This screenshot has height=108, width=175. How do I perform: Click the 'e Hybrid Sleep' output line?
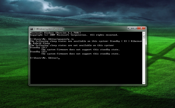click(x=40, y=43)
